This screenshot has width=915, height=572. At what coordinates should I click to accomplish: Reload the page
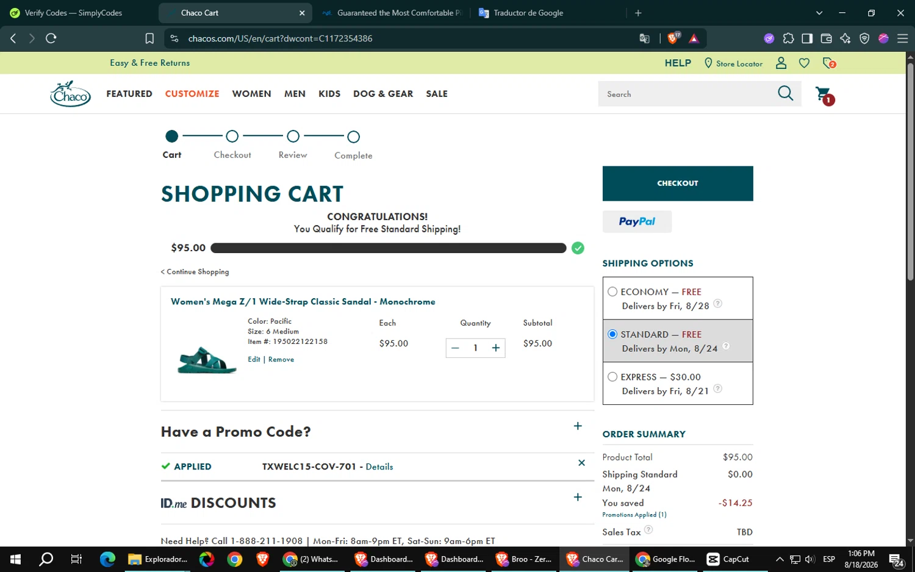pos(51,38)
